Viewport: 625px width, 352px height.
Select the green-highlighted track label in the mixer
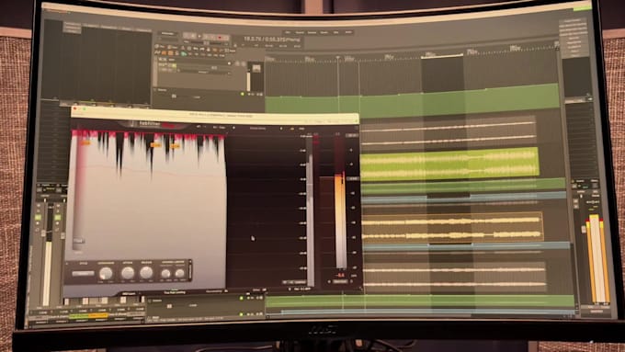pos(78,316)
